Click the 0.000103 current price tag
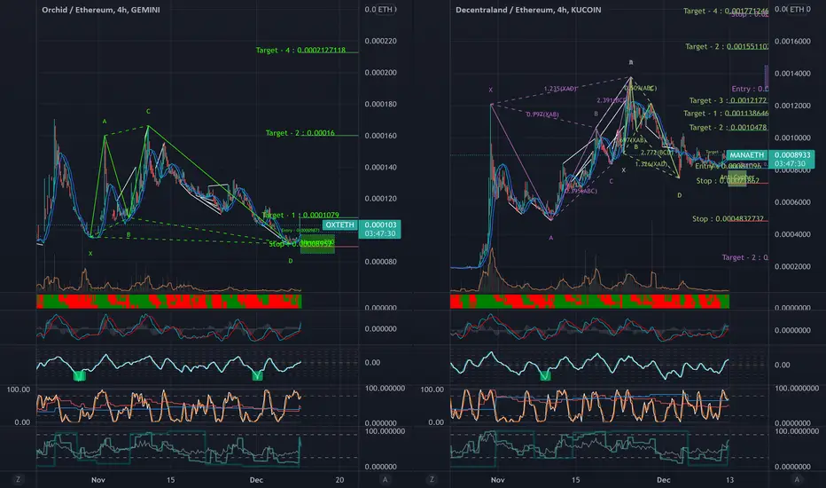The width and height of the screenshot is (826, 488). tap(380, 230)
